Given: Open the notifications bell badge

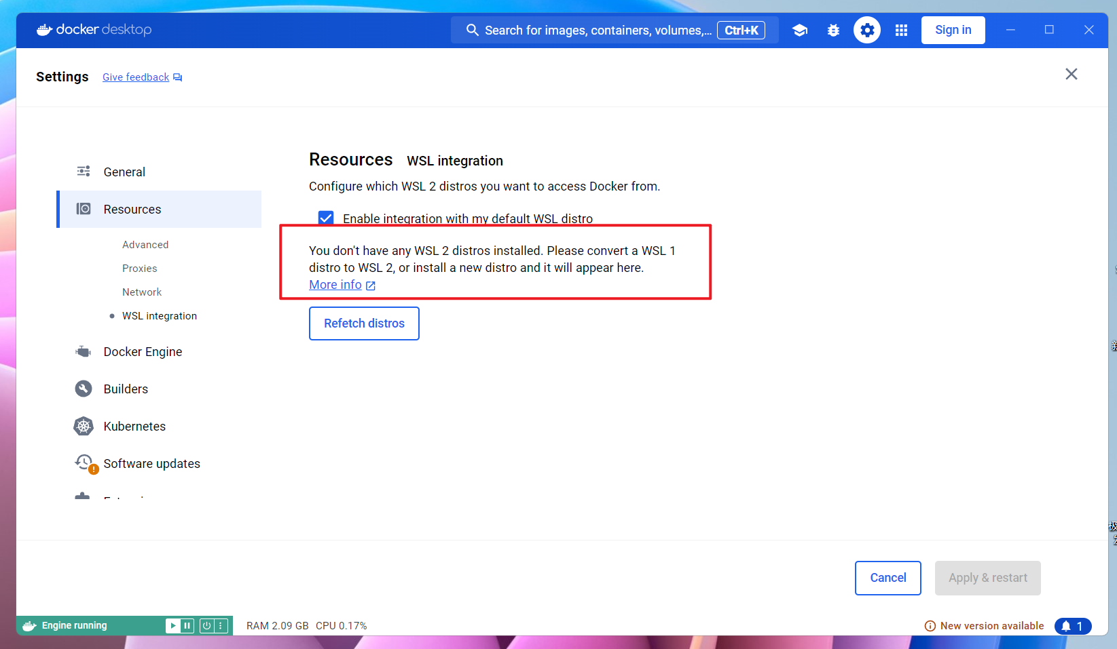Looking at the screenshot, I should tap(1073, 626).
